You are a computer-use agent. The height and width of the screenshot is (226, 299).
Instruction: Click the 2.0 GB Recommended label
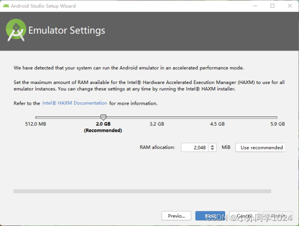[103, 127]
